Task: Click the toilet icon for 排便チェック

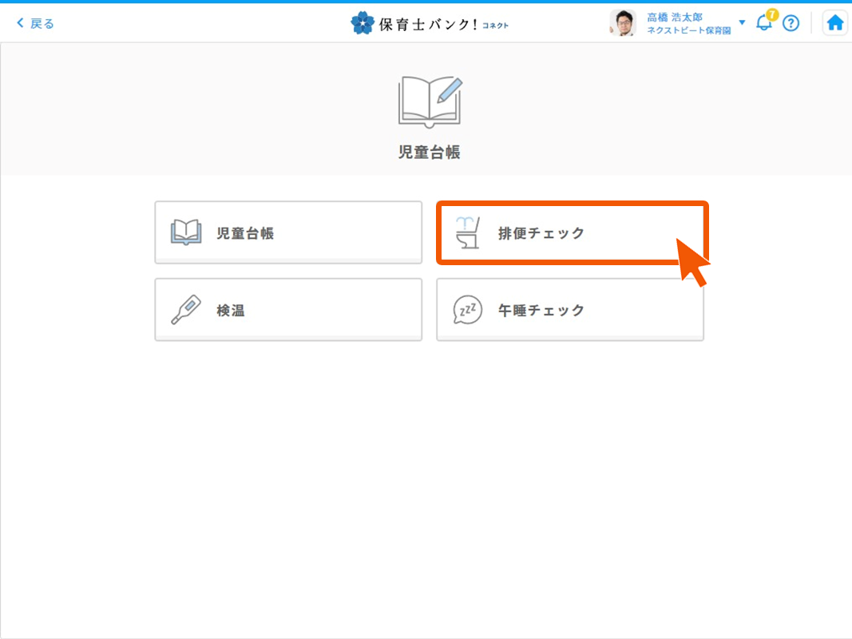Action: 467,232
